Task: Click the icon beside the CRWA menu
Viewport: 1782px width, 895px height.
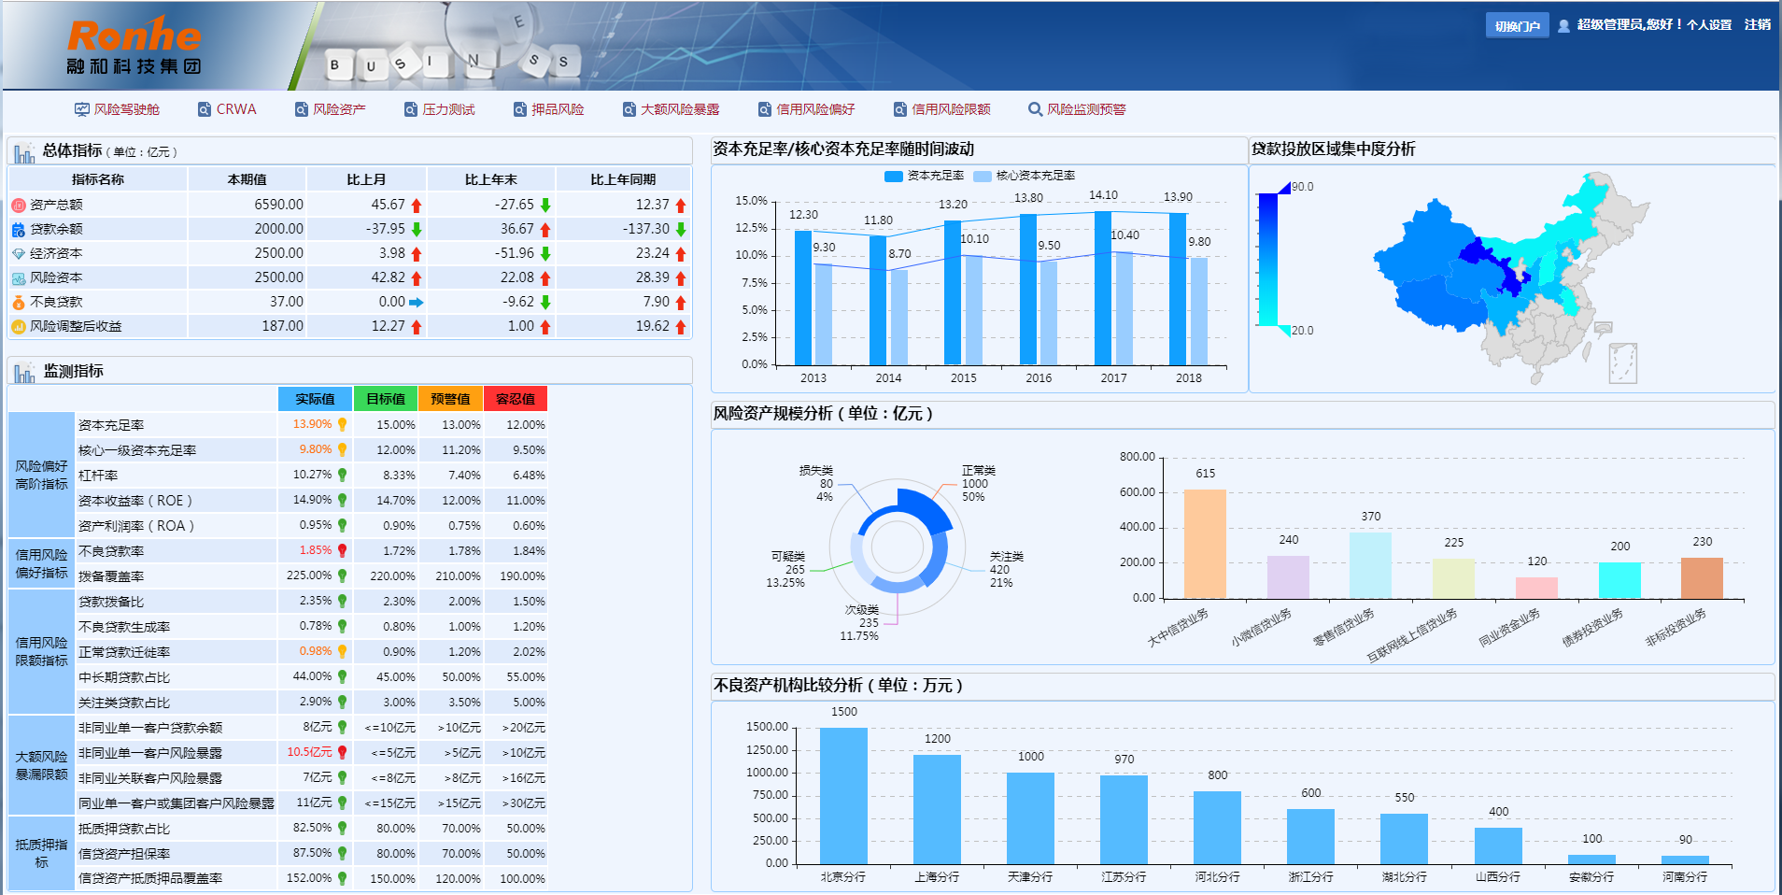Action: click(204, 109)
